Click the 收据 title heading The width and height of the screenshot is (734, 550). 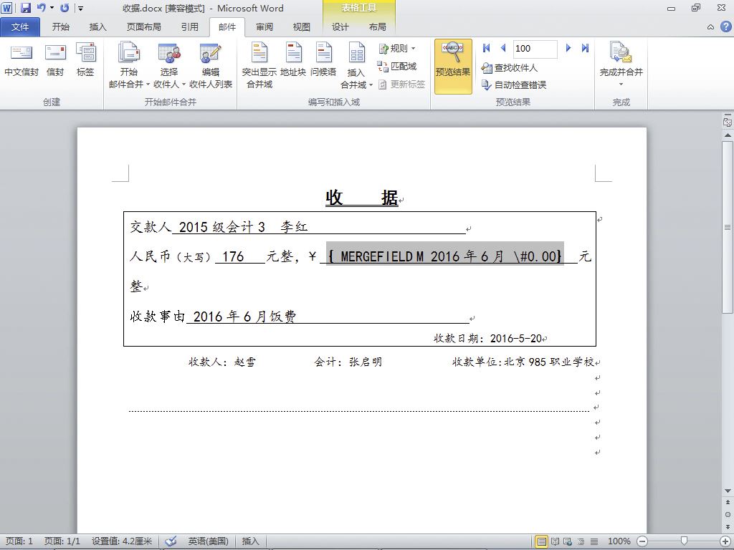362,198
